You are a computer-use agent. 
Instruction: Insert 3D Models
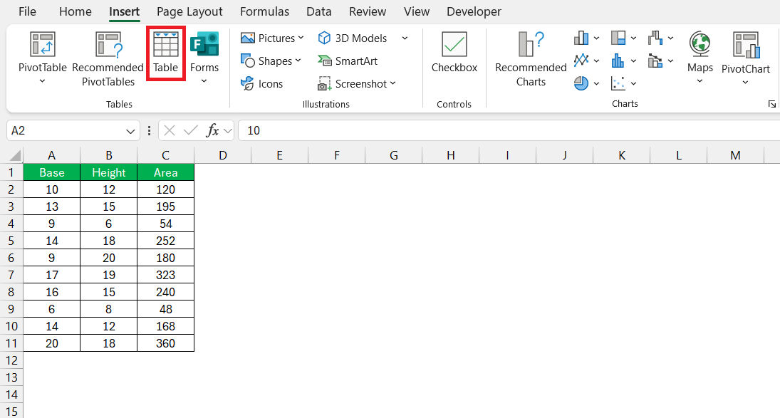coord(353,38)
